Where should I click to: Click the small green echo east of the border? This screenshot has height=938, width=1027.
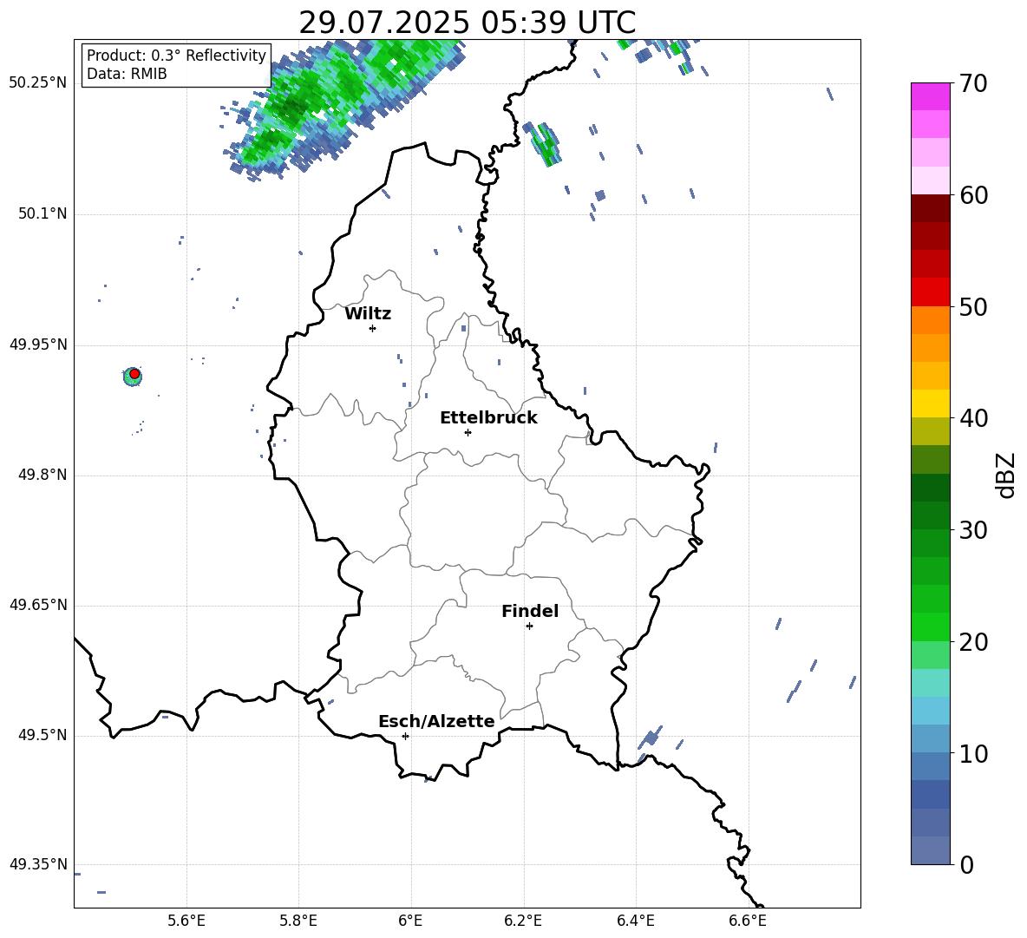coord(545,144)
